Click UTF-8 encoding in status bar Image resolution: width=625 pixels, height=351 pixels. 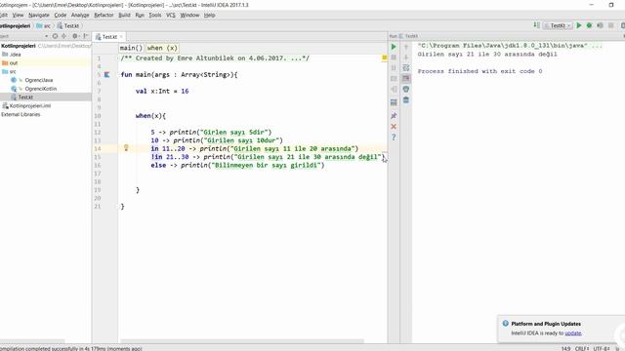(x=602, y=349)
